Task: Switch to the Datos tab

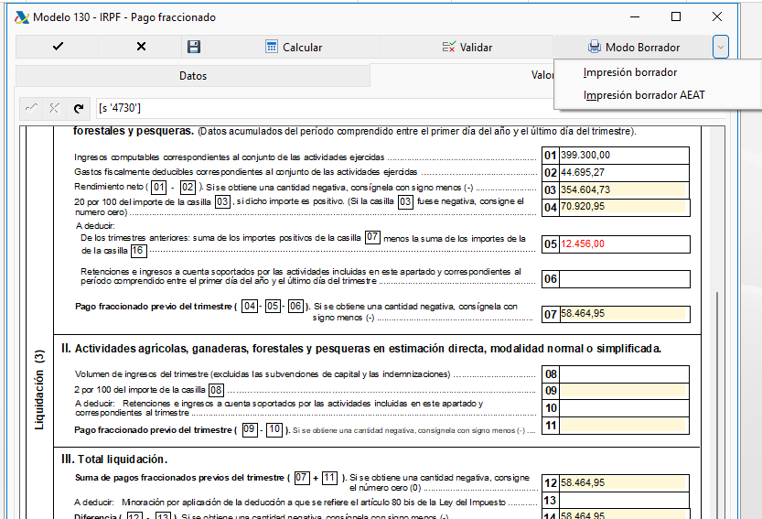Action: (193, 76)
